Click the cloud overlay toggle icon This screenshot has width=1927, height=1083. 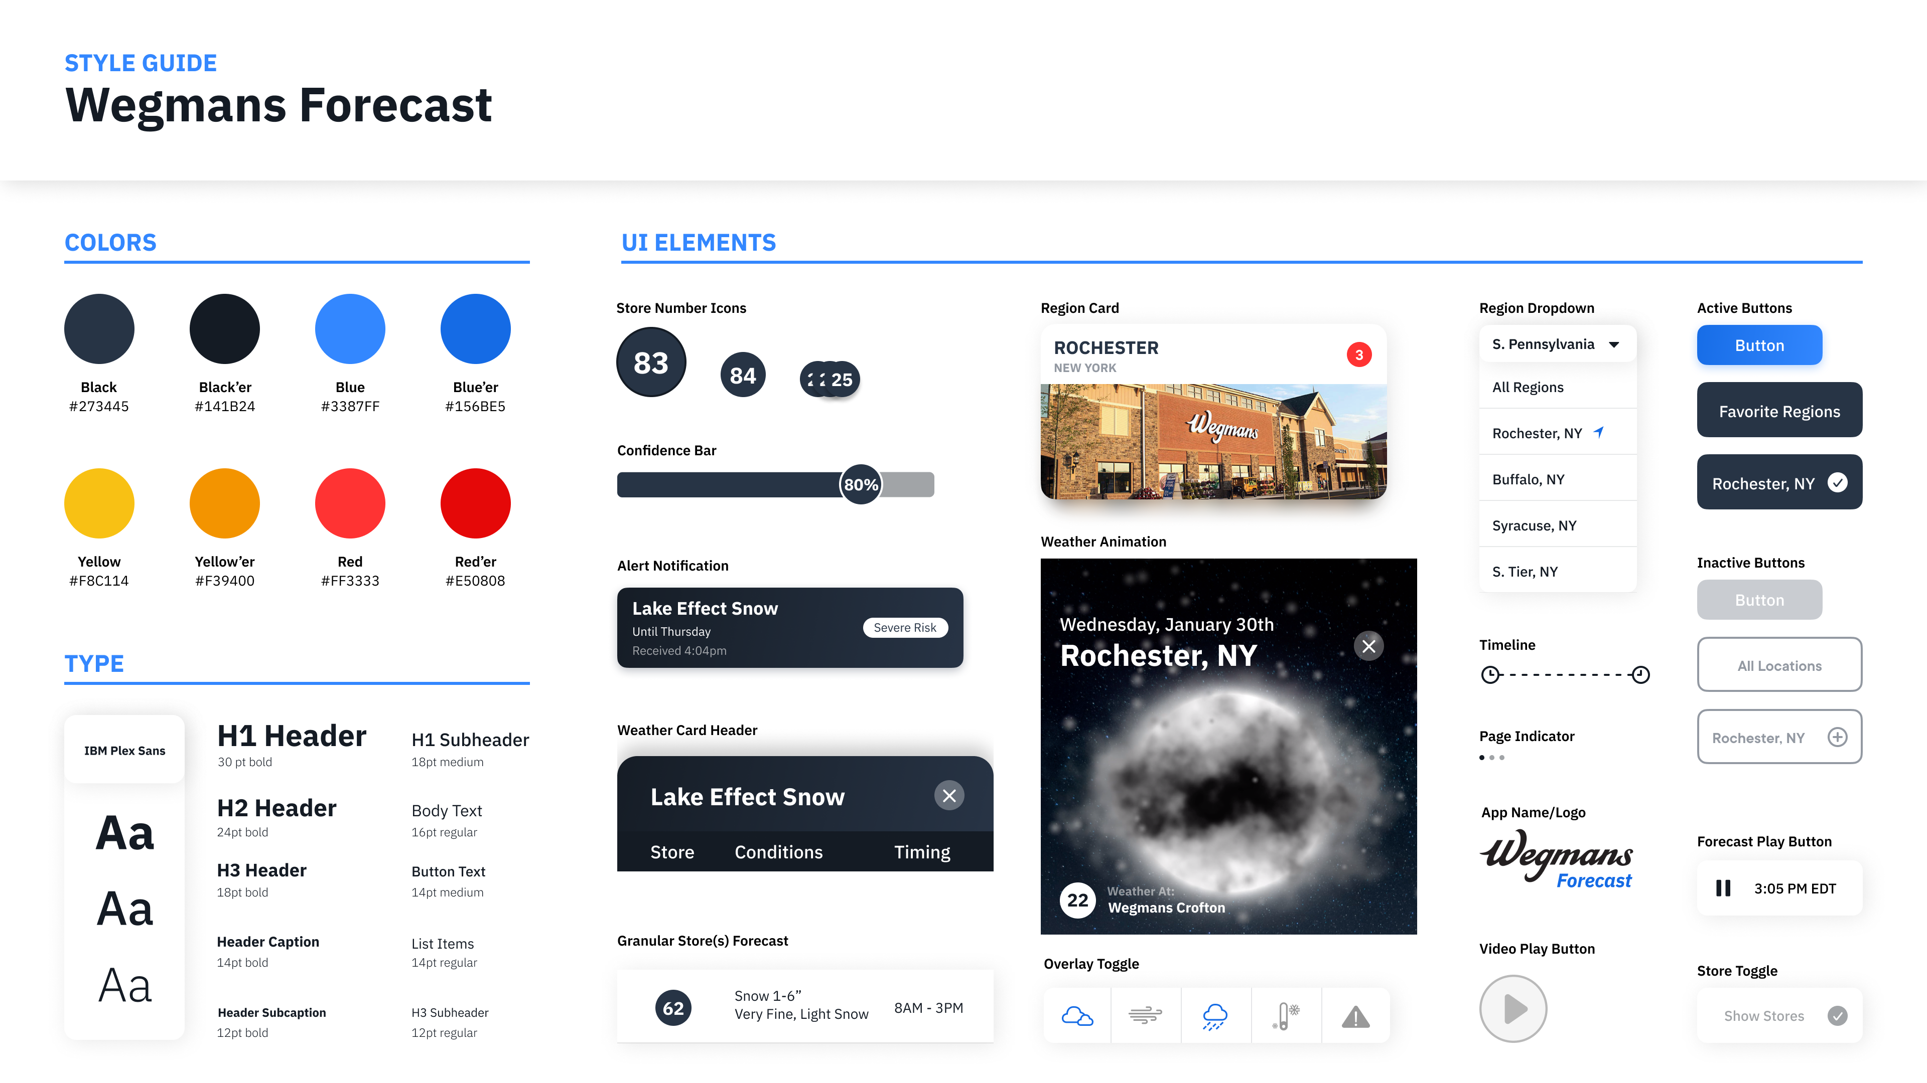(1077, 1016)
